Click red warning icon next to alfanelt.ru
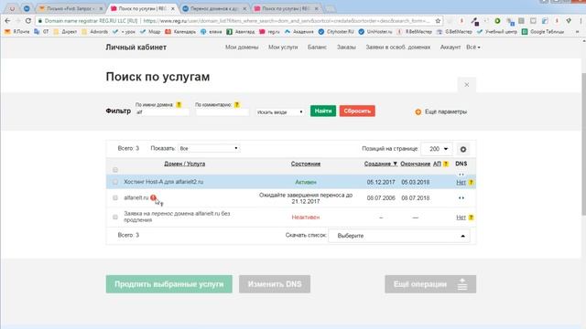This screenshot has height=329, width=586. 153,197
